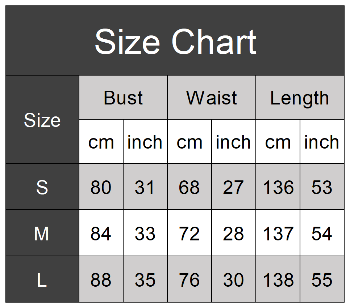The height and width of the screenshot is (308, 350).
Task: Click the bust cm value 88
Action: 101,279
